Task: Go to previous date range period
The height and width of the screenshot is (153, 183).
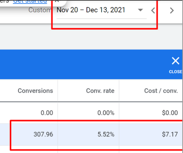Action: click(153, 11)
